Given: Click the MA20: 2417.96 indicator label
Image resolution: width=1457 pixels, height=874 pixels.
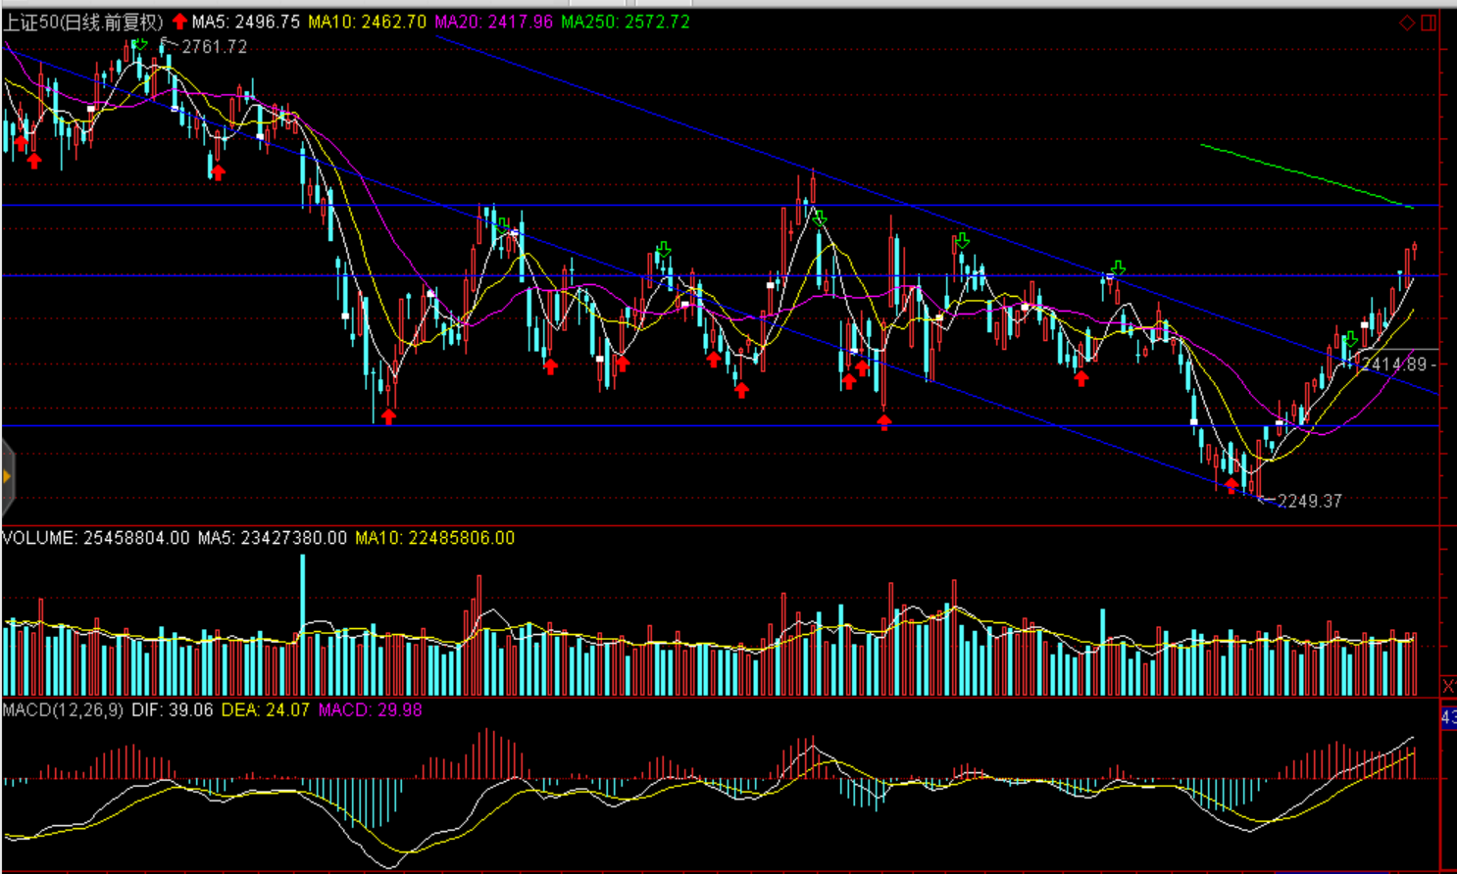Looking at the screenshot, I should click(x=493, y=22).
